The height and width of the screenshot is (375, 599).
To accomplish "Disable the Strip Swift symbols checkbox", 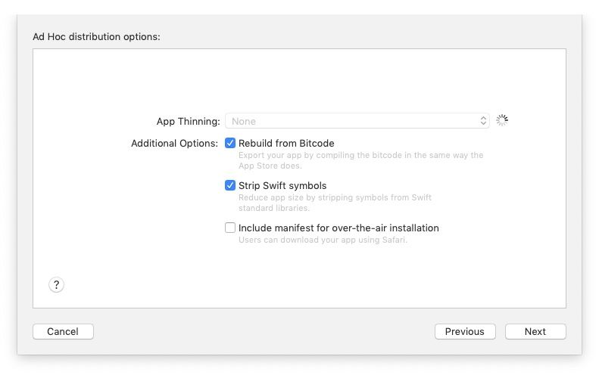I will [230, 185].
